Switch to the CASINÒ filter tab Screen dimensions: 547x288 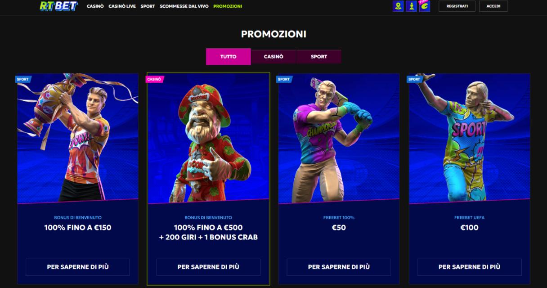pyautogui.click(x=273, y=57)
